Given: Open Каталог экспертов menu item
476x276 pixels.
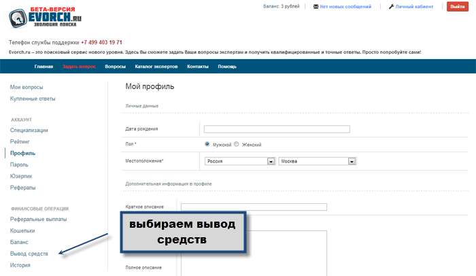Looking at the screenshot, I should (x=156, y=67).
